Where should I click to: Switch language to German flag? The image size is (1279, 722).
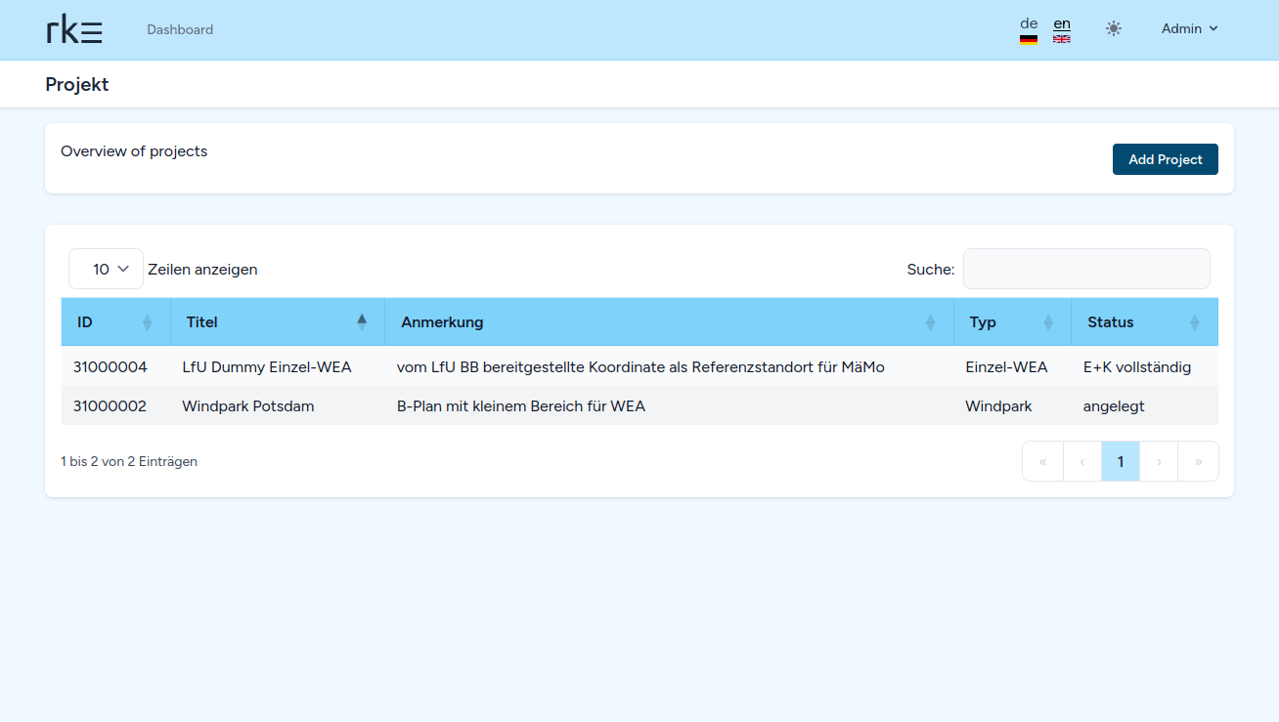1028,30
